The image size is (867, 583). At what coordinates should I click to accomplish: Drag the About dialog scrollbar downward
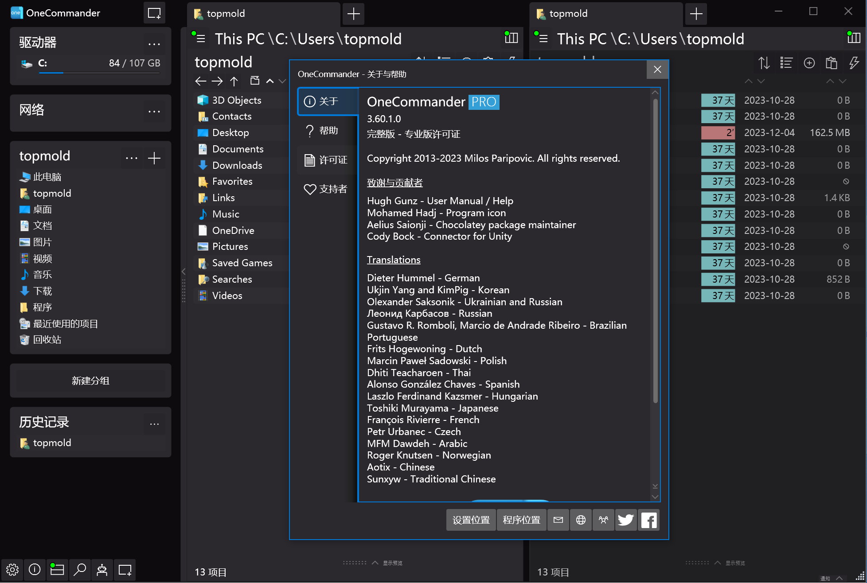[x=657, y=489]
